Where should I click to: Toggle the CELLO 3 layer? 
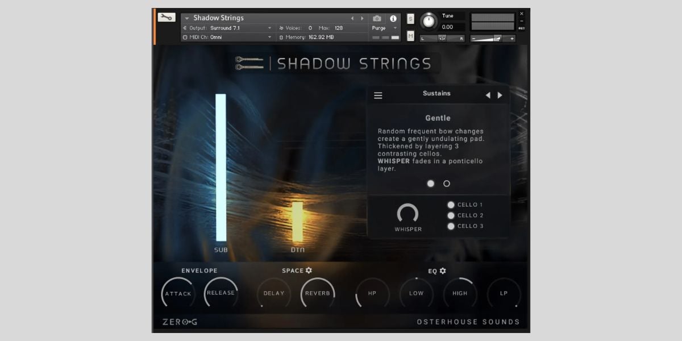pos(451,226)
